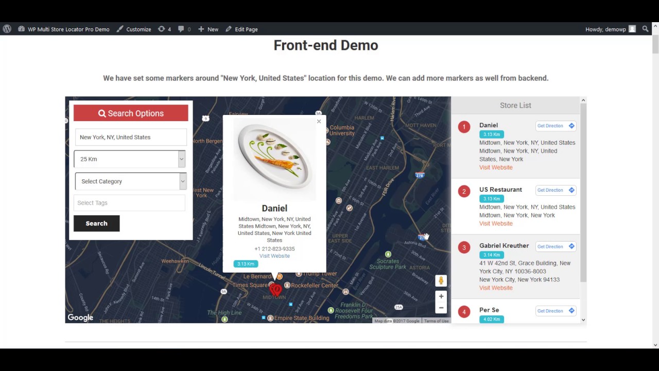Click the dish photo in Daniel popup
659x371 pixels.
point(274,159)
